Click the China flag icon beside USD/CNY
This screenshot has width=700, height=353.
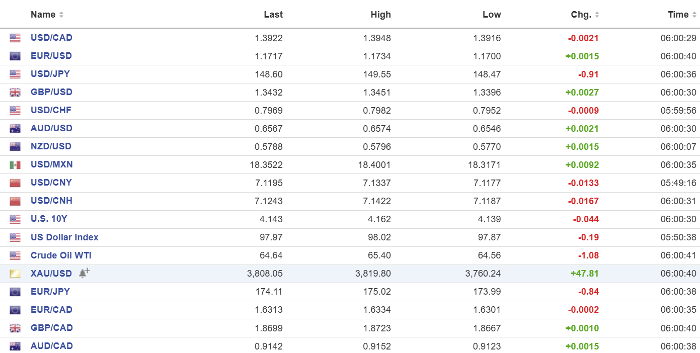(15, 183)
